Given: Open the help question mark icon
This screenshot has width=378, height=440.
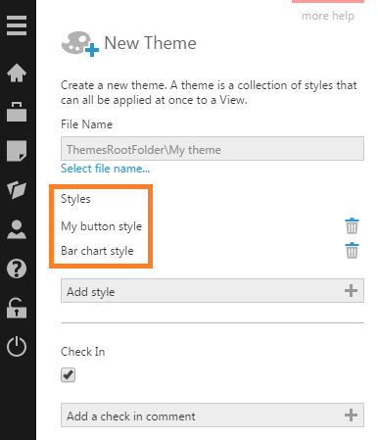Looking at the screenshot, I should tap(17, 269).
